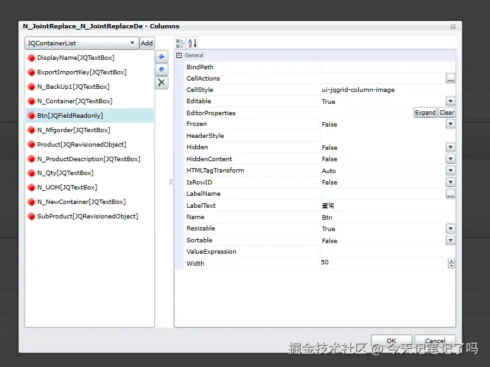Click the red dot icon beside N_NewContainer
490x367 pixels.
point(32,202)
